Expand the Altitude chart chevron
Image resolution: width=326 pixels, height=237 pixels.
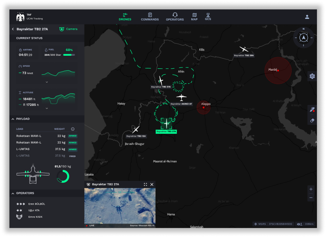point(47,108)
